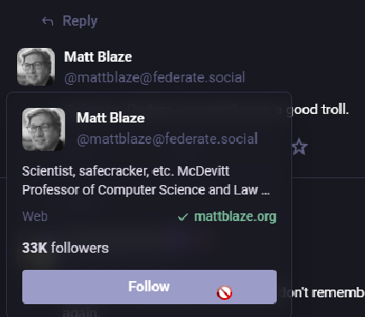Click the Web field label
This screenshot has width=365, height=317.
coord(35,217)
